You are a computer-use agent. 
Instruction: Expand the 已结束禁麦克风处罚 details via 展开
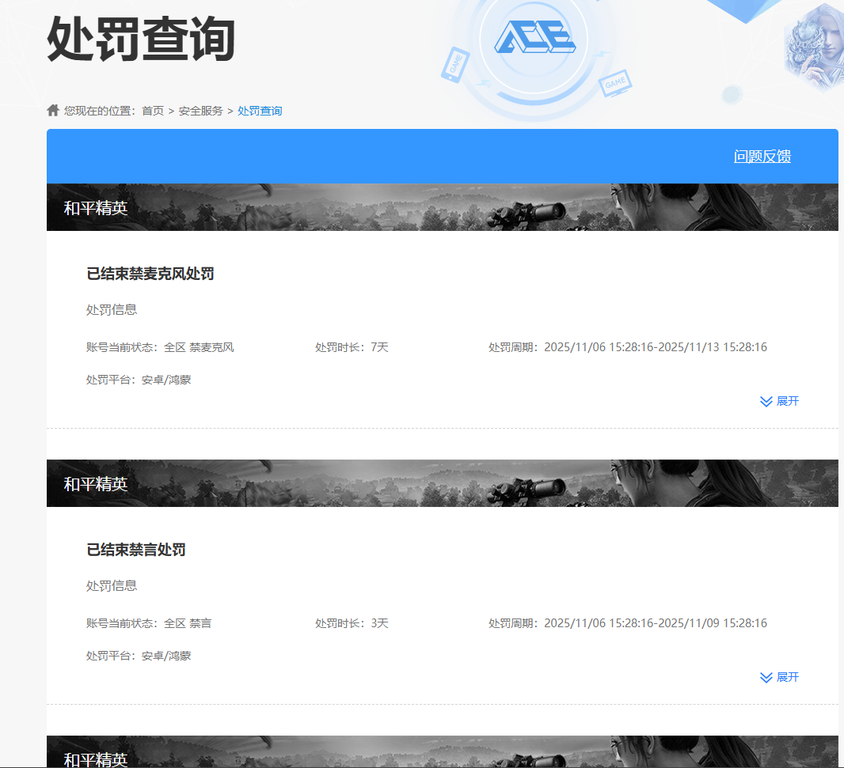[x=787, y=402]
